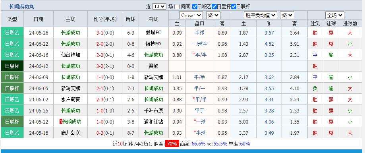Click the 2-2(0-1) score at 仙台维加
Screen dimensions: 365x153
click(105, 55)
